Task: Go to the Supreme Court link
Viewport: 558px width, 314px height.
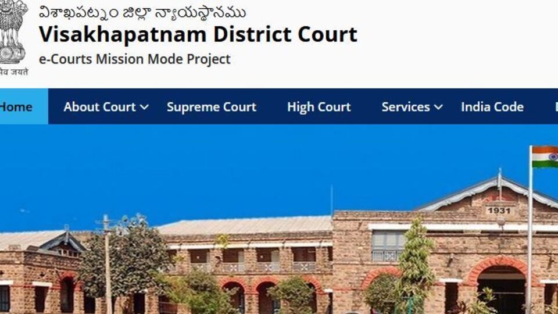Action: pyautogui.click(x=212, y=107)
